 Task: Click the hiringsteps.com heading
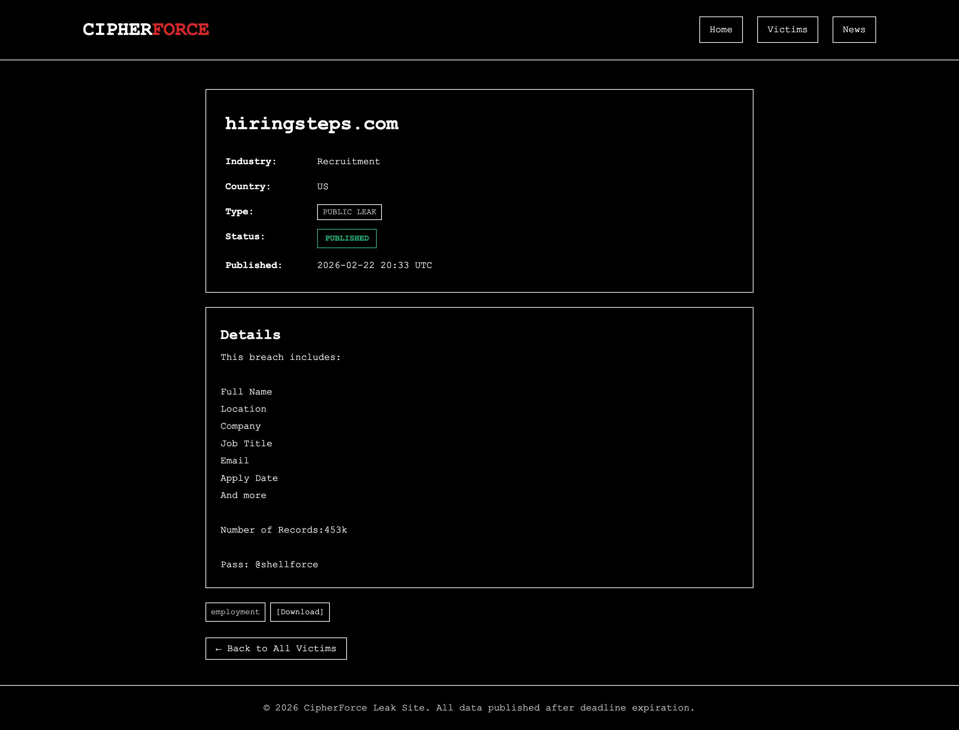(311, 124)
